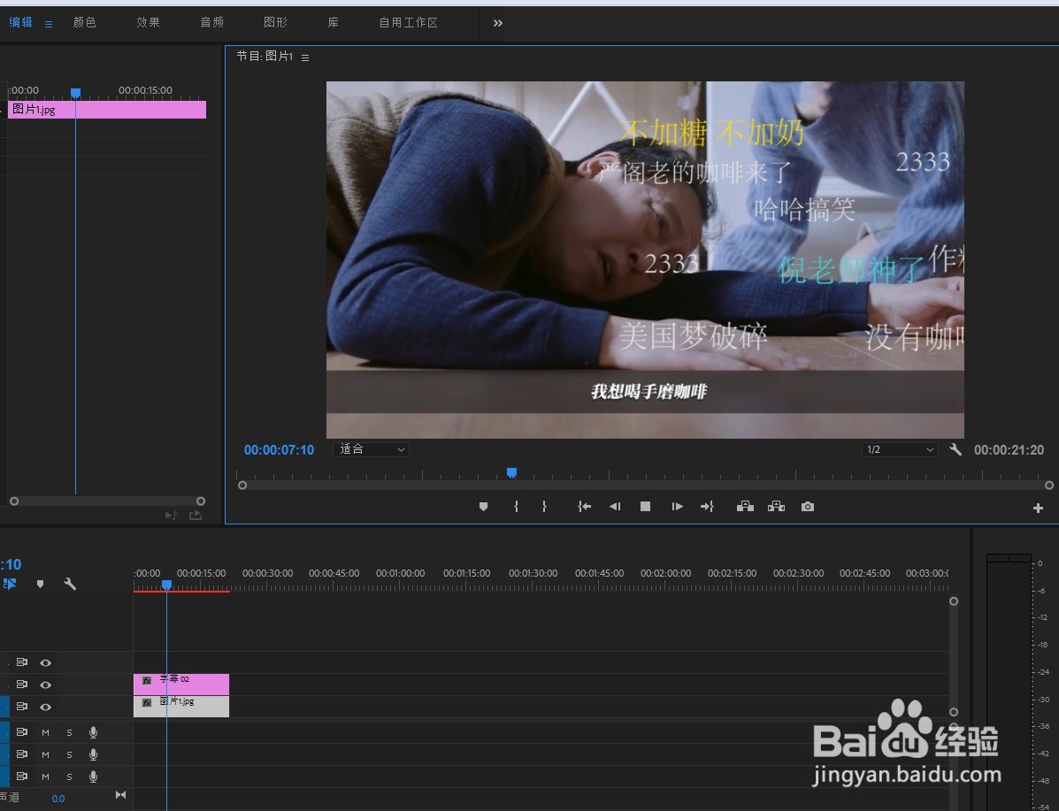Show overflow workspaces with the double chevron
Viewport: 1059px width, 811px height.
point(498,23)
